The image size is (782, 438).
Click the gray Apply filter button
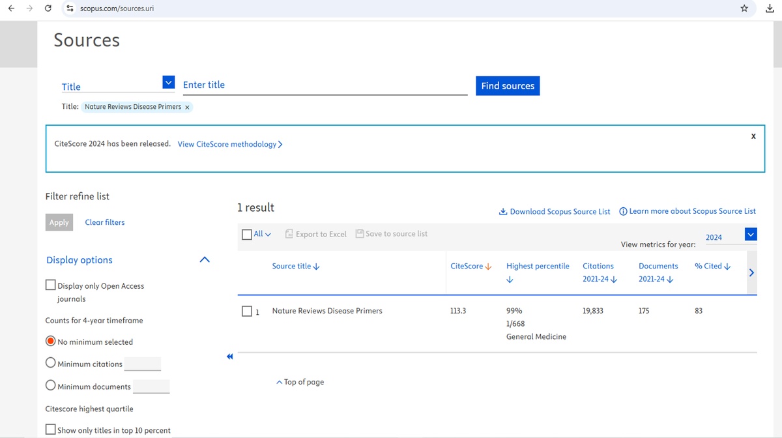59,222
